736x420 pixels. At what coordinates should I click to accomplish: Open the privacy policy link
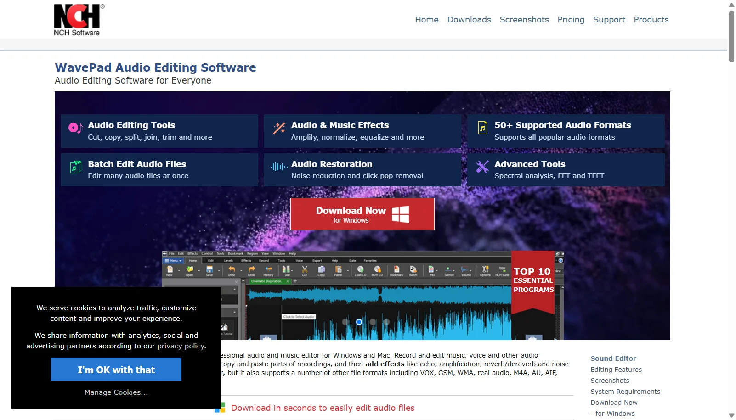tap(181, 346)
